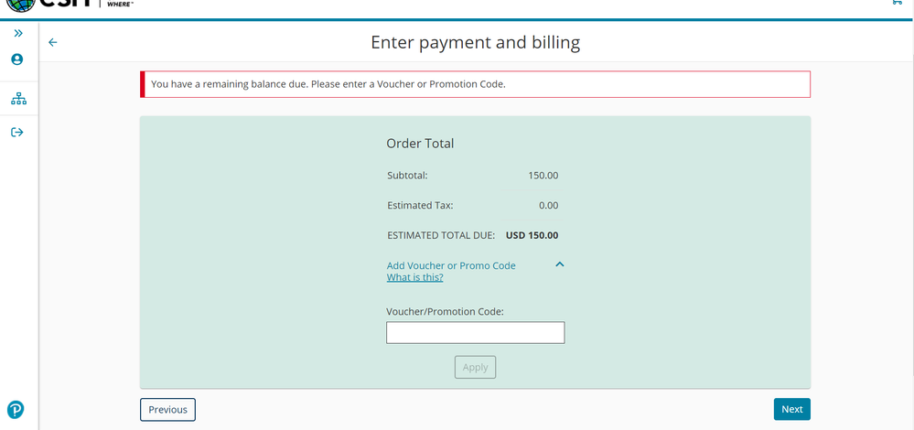914x430 pixels.
Task: Proceed with the Next button
Action: [x=791, y=410]
